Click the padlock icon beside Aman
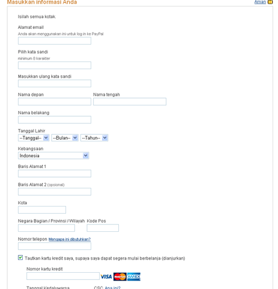 (x=270, y=2)
